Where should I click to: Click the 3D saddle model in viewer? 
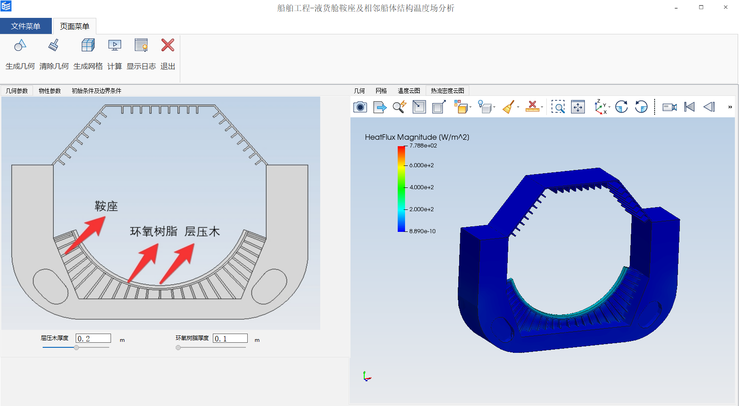[x=569, y=261]
